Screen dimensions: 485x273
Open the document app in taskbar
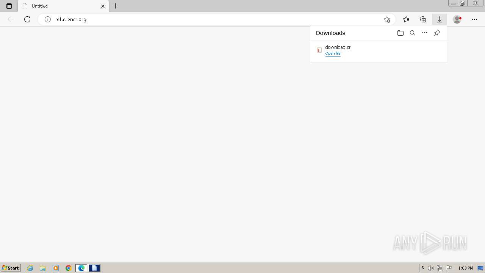pyautogui.click(x=94, y=268)
